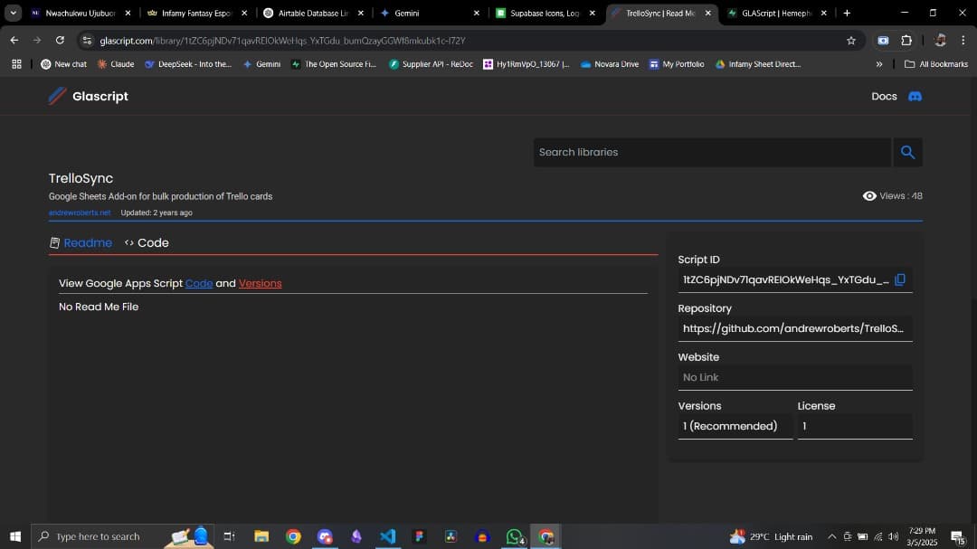Copy the Script ID to clipboard
This screenshot has height=549, width=977.
900,279
